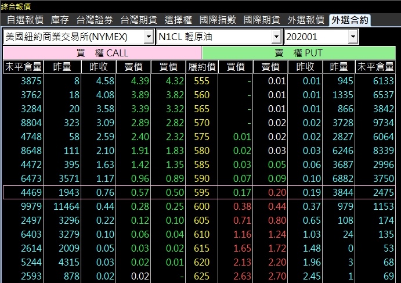Click call open interest 2593

pyautogui.click(x=31, y=276)
